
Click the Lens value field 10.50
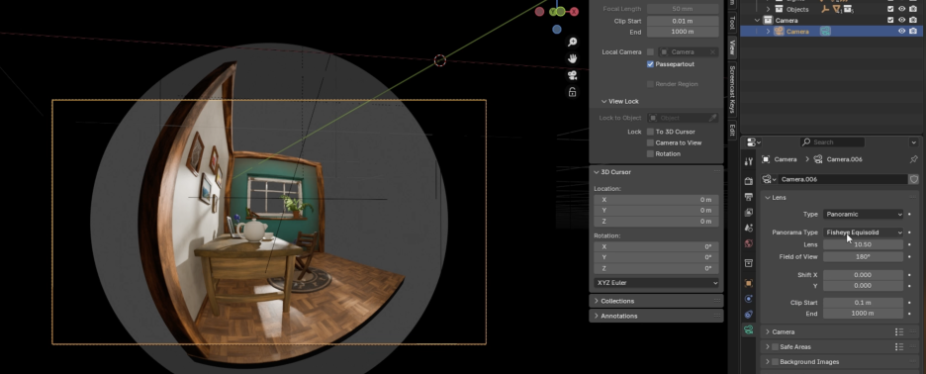tap(864, 244)
